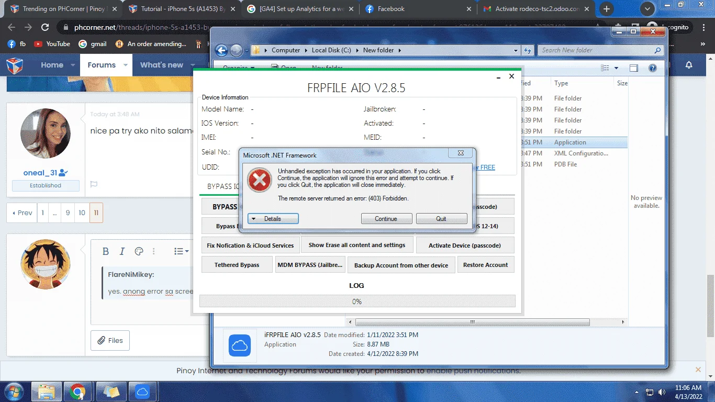Click the Restore Account button

tap(485, 265)
